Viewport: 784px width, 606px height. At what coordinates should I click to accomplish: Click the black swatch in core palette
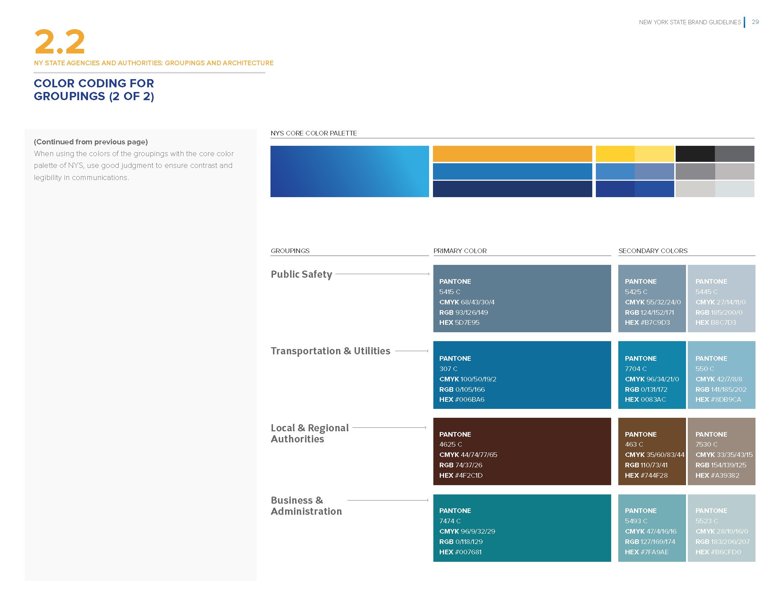(695, 154)
